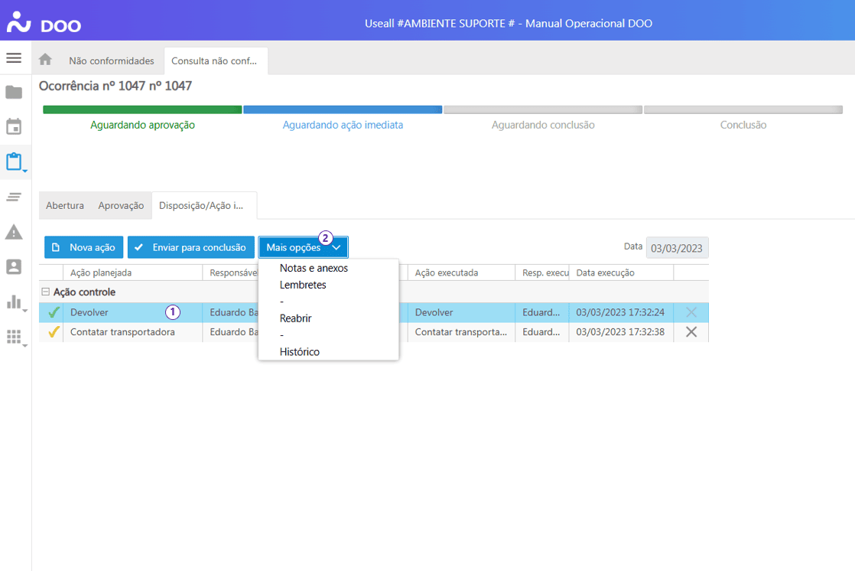Open the contact person sidebar icon
The width and height of the screenshot is (855, 571).
point(14,267)
